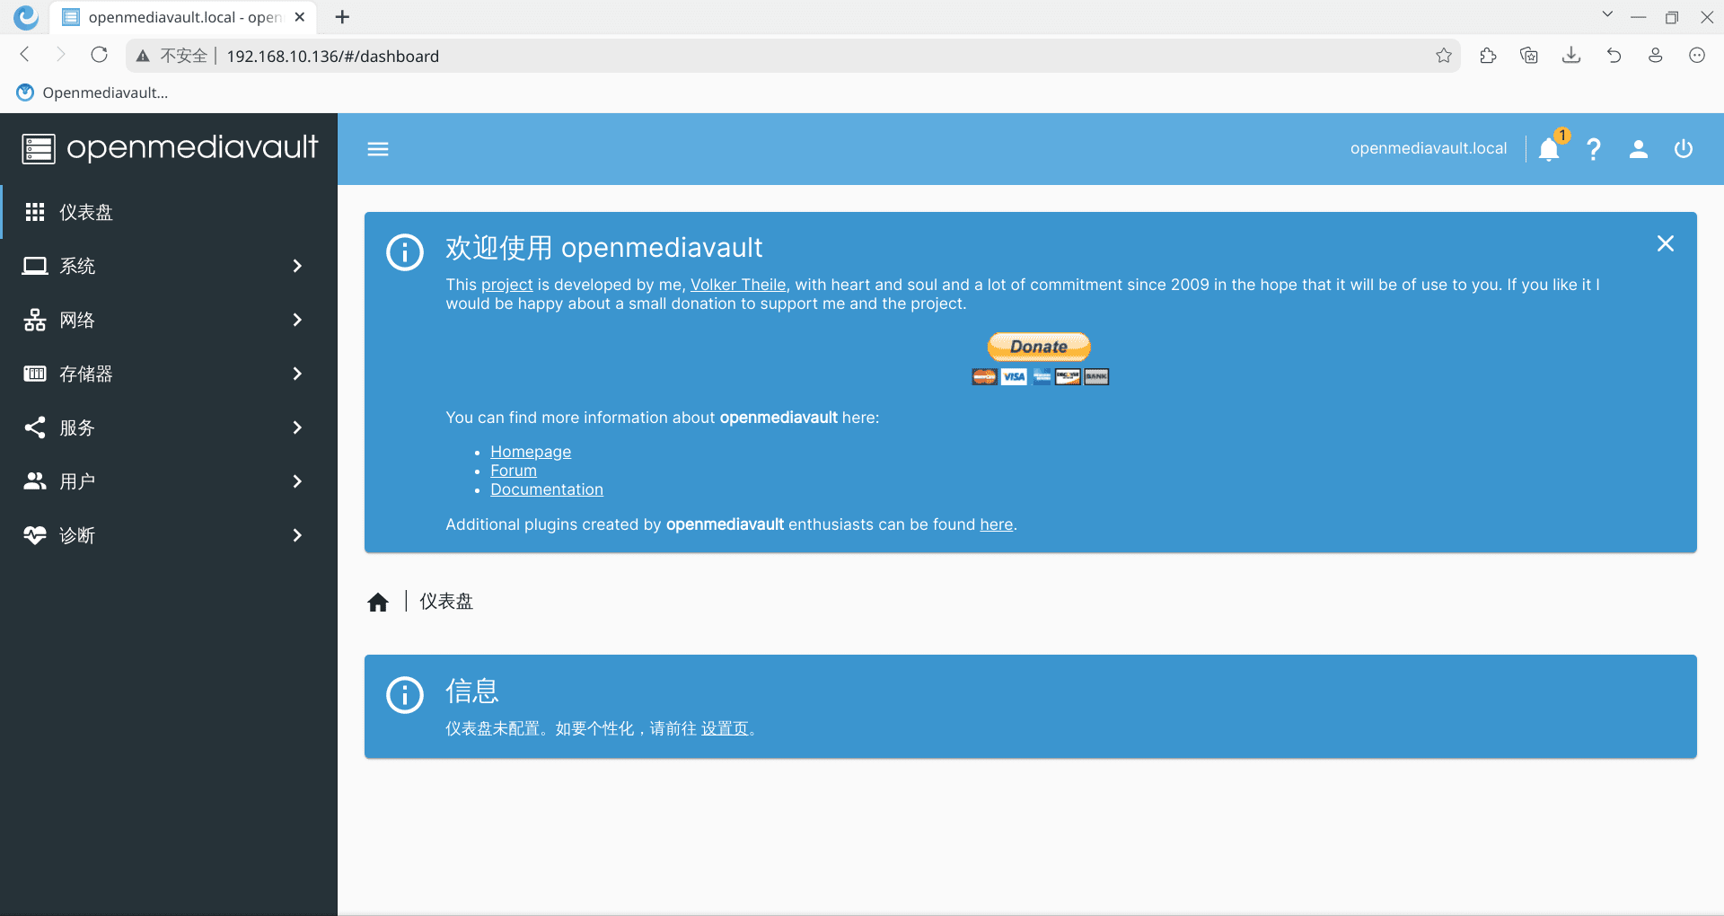Dismiss the welcome banner
1724x916 pixels.
pyautogui.click(x=1666, y=243)
